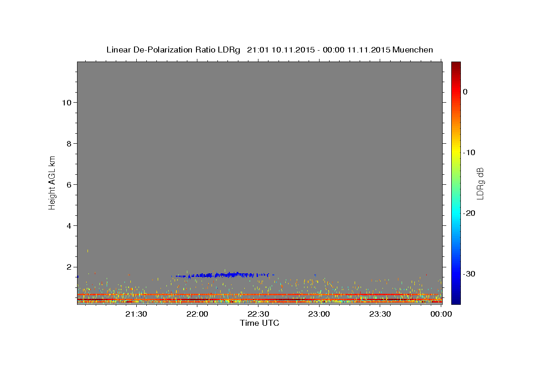Click the height axis label 6
Image resolution: width=547 pixels, height=365 pixels.
pyautogui.click(x=68, y=185)
